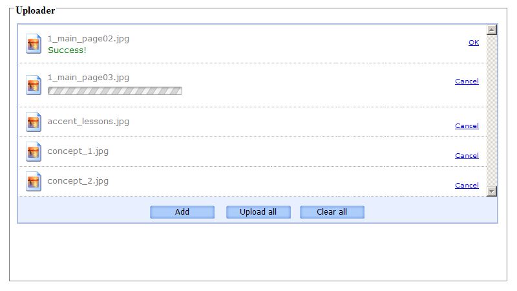The image size is (517, 291).
Task: Select the accent_lessons.jpg file icon
Action: pyautogui.click(x=34, y=122)
